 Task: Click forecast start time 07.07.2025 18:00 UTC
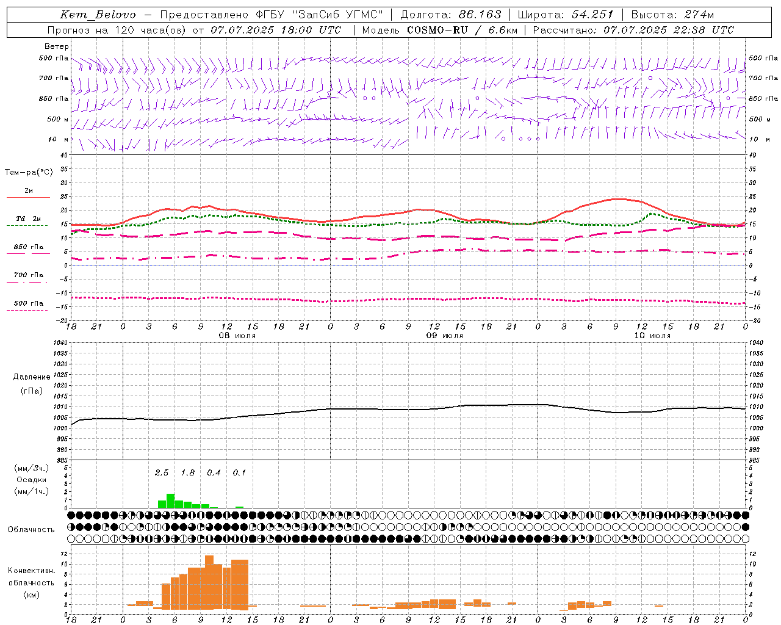tap(276, 30)
